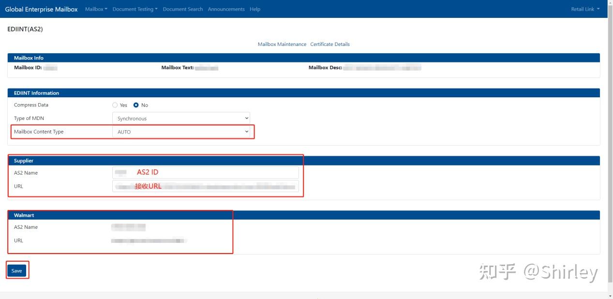
Task: Click the Save button
Action: pos(16,270)
